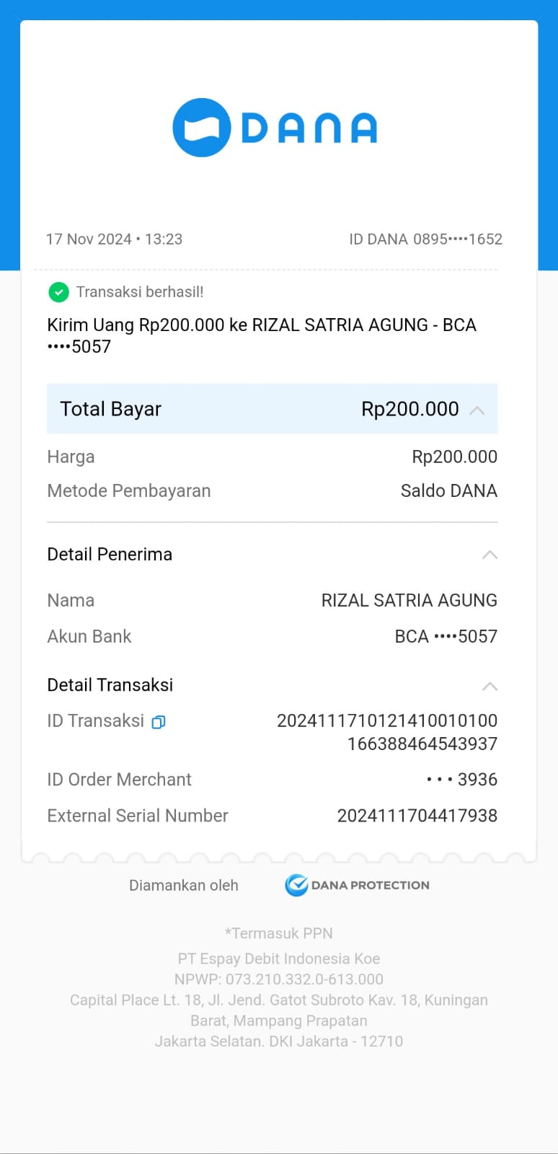The height and width of the screenshot is (1154, 558).
Task: Collapse the Total Bayar section chevron
Action: 477,410
